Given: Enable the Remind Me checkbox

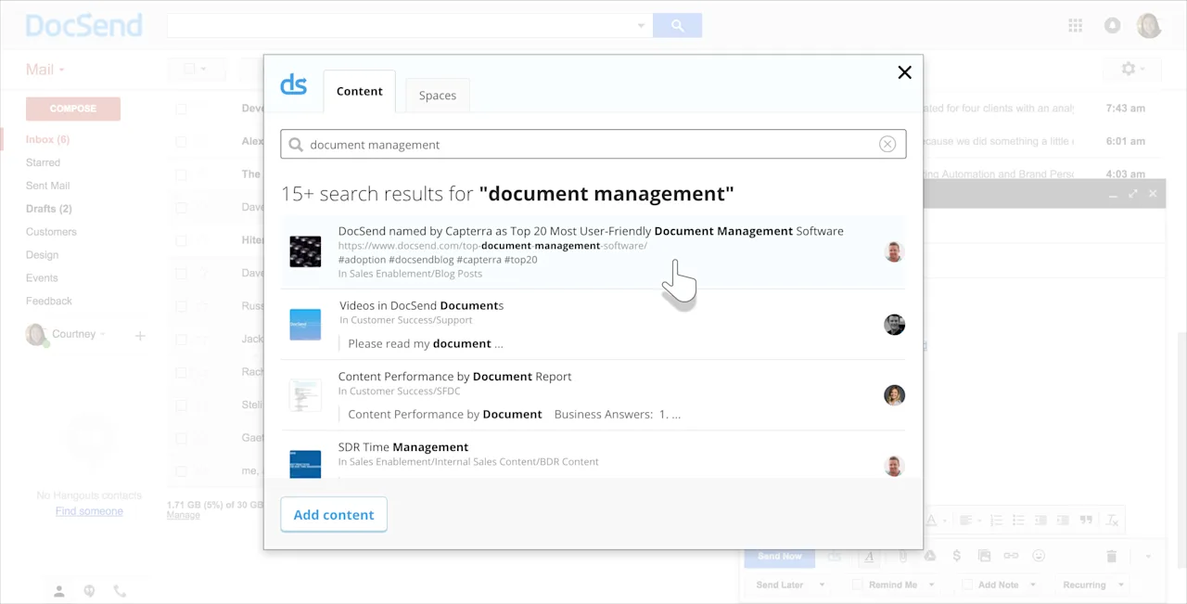Looking at the screenshot, I should pos(857,584).
